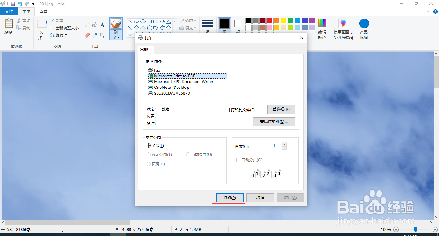Enable the 打印到文件 checkbox
The width and height of the screenshot is (439, 236).
click(x=228, y=110)
